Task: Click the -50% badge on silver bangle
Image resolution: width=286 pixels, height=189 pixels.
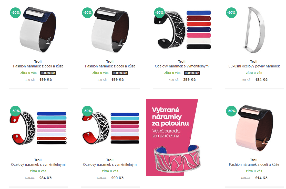Action: pos(231,13)
